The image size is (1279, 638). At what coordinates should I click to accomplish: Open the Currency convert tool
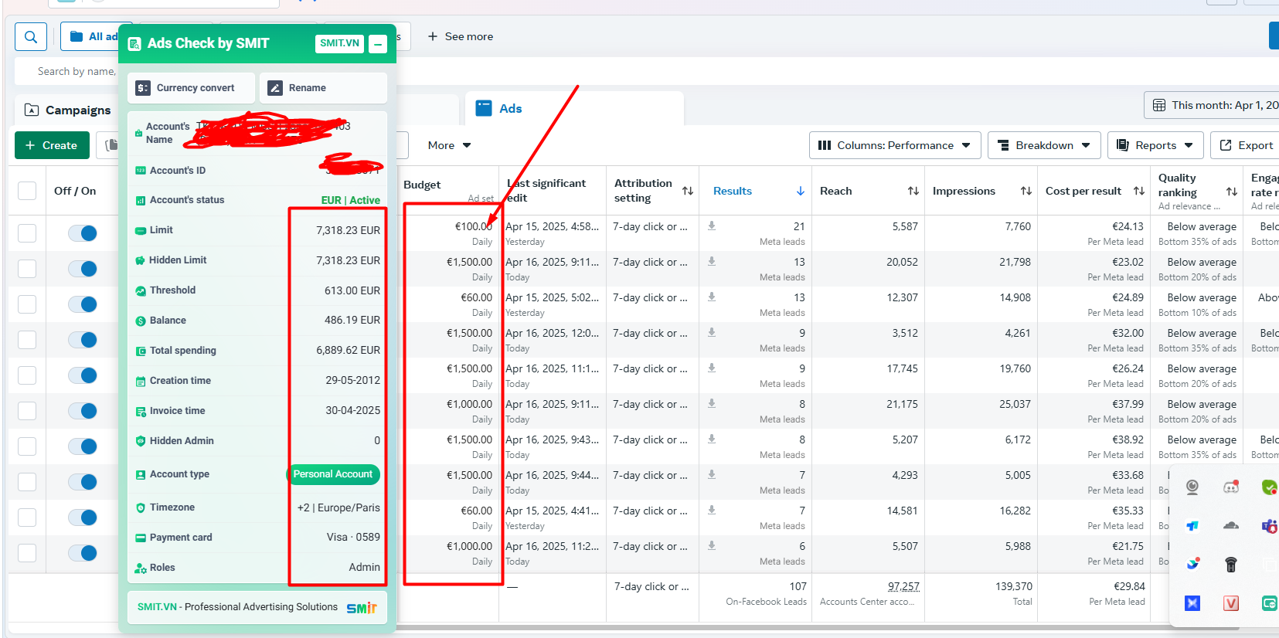(191, 88)
